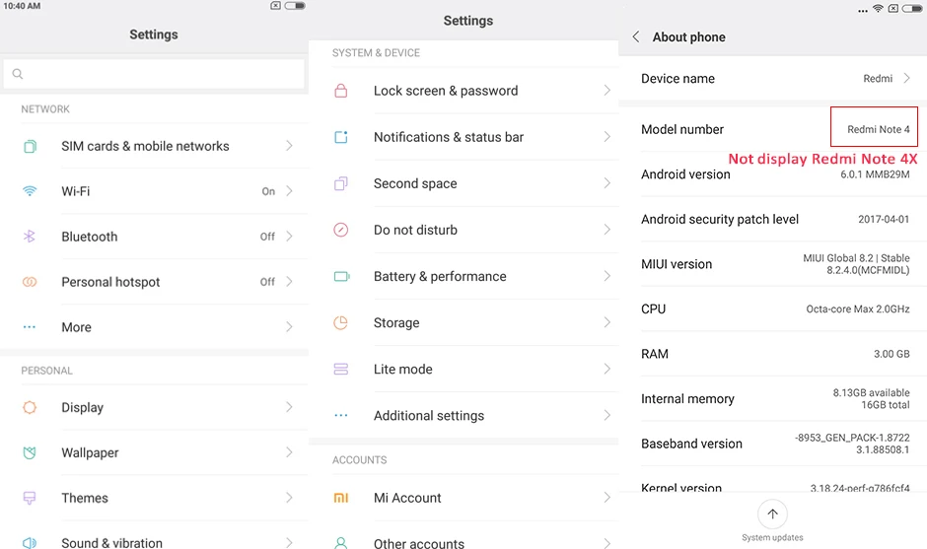
Task: Tap the Battery & performance icon
Action: pos(341,276)
